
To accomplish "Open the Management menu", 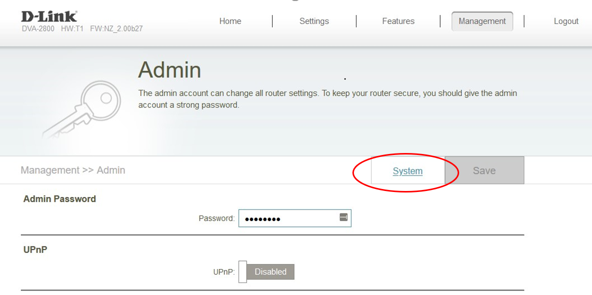I will [482, 21].
